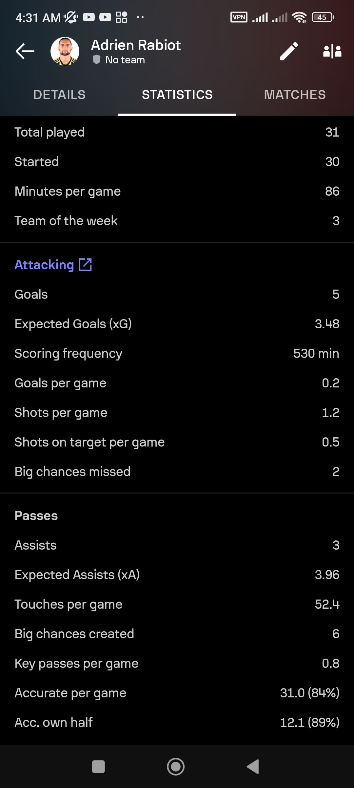
Task: Tap the VPN status bar indicator
Action: point(239,17)
